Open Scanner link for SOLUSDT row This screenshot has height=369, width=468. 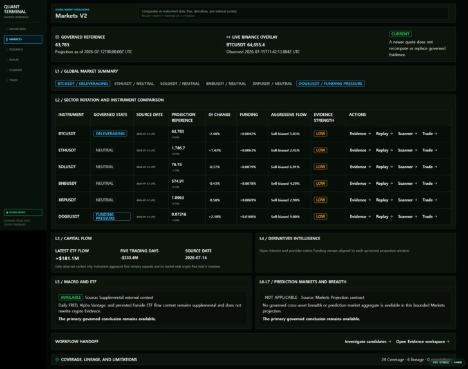407,167
